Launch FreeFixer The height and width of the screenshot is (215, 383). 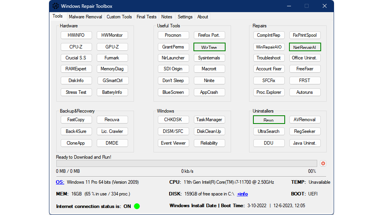point(305,69)
